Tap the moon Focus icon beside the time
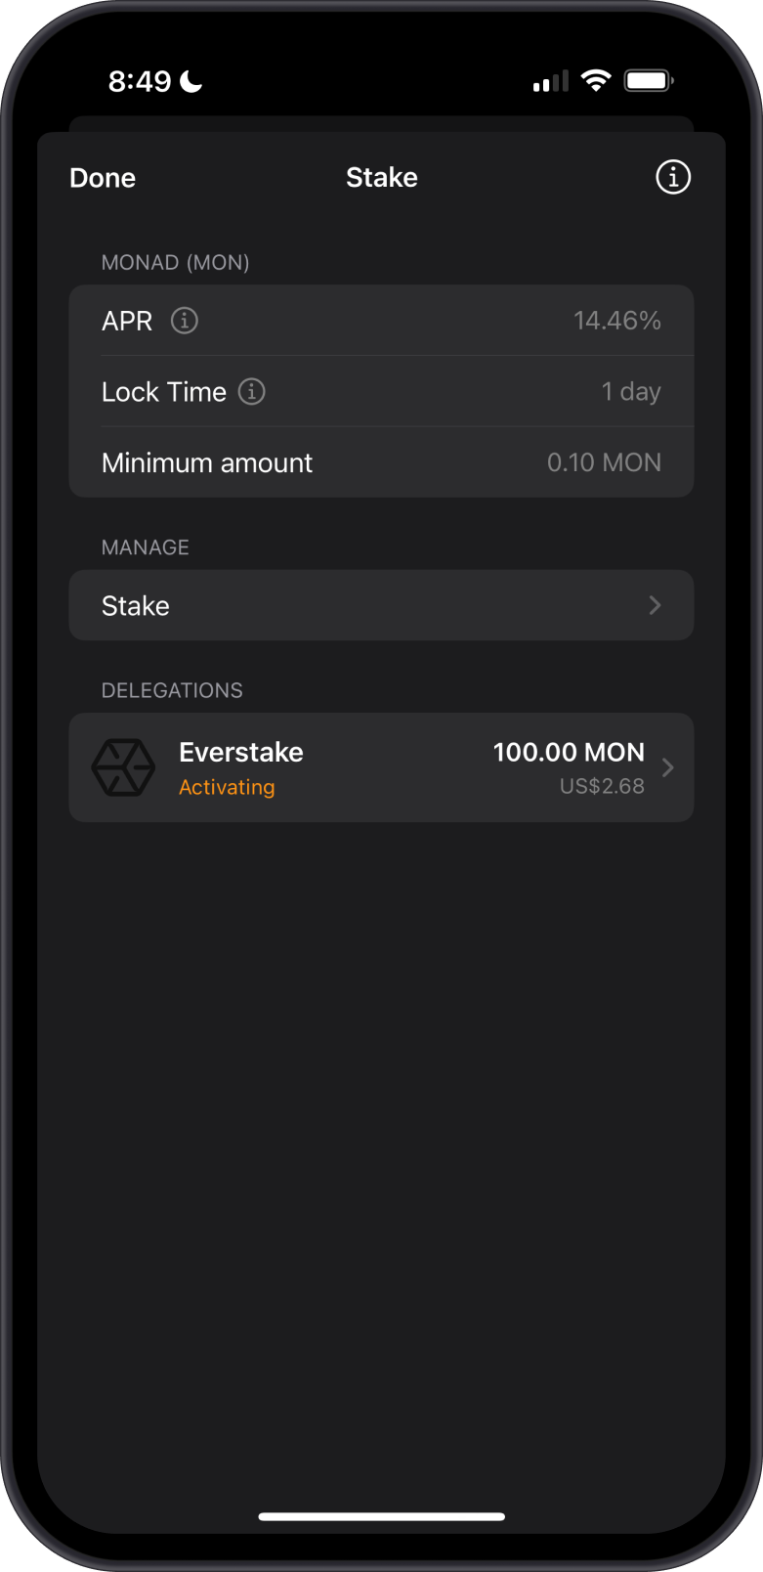Screen dimensions: 763x1572 192,81
